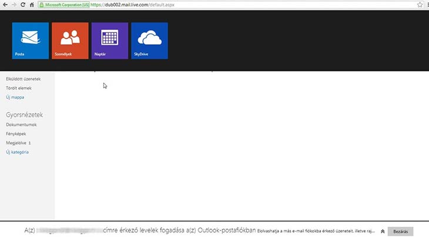This screenshot has width=429, height=237.
Task: Open the Törölt elemek folder
Action: click(18, 88)
